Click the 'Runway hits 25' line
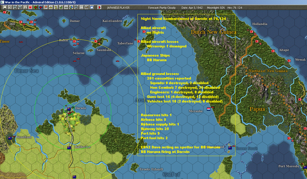Screen dimensions: 307x179 pos(155,129)
